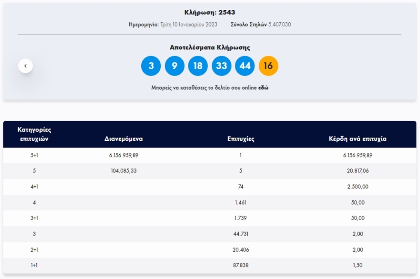
Task: Select the number ball 3
Action: click(152, 66)
